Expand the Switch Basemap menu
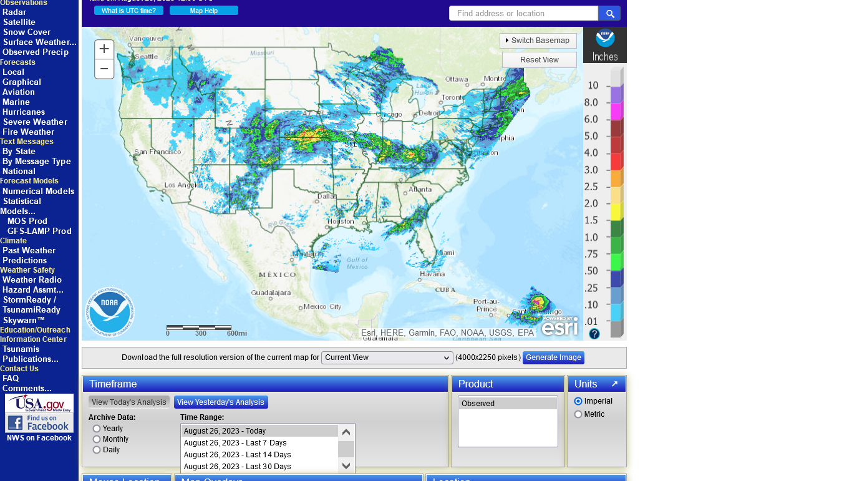 [538, 41]
